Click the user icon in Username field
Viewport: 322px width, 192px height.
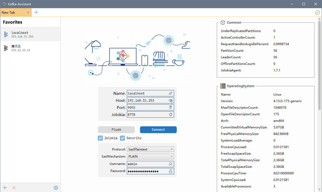pos(171,164)
